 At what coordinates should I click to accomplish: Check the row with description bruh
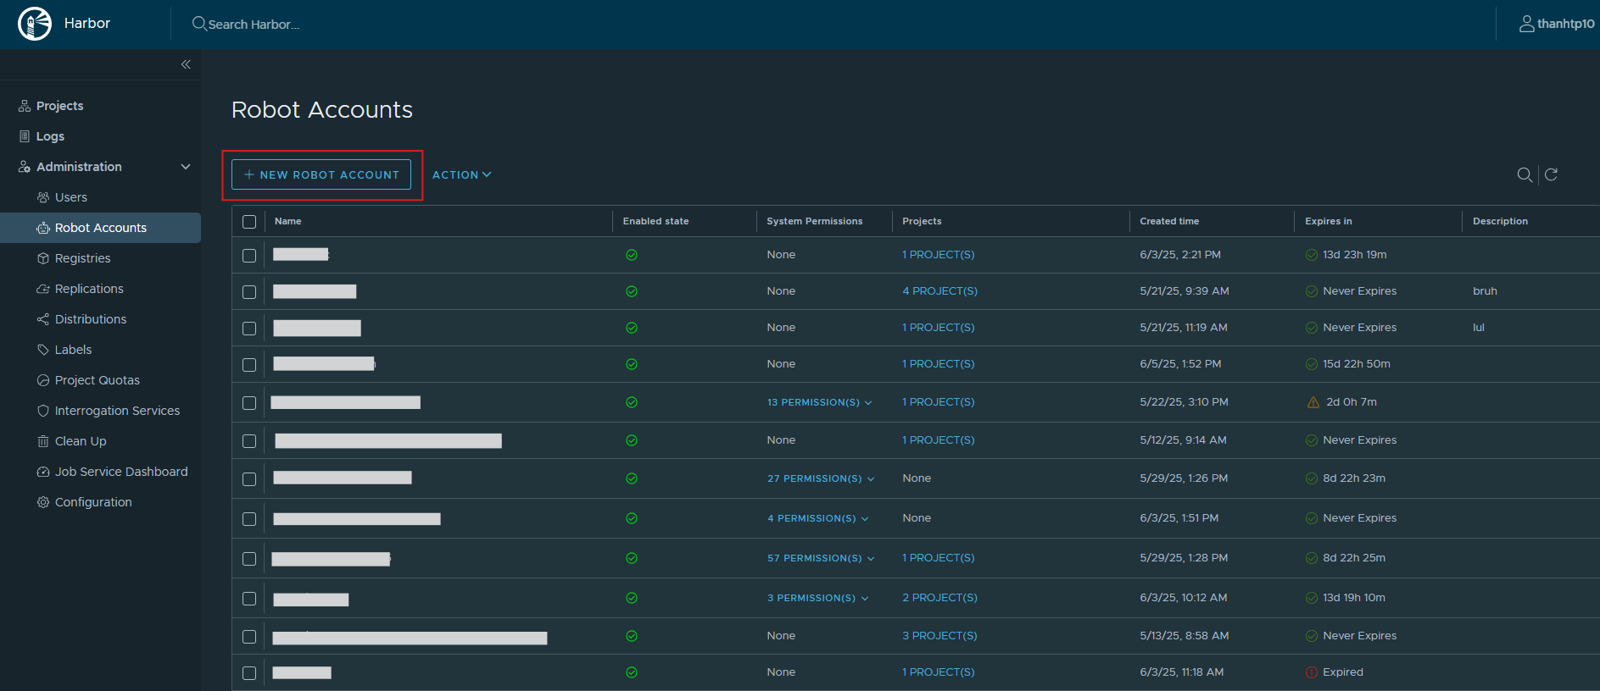coord(249,292)
